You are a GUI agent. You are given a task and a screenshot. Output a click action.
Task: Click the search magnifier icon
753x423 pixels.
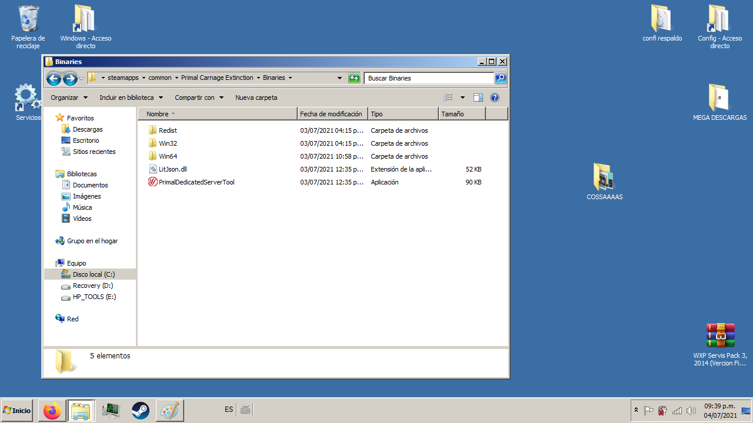501,78
